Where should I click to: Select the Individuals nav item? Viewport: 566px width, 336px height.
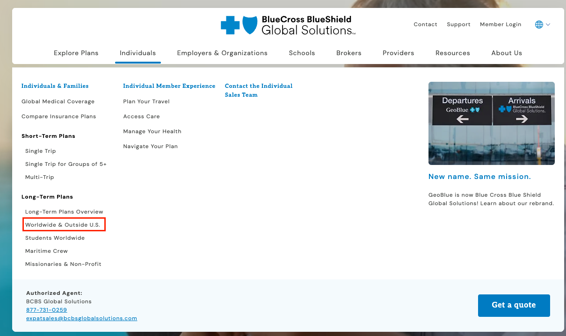click(x=138, y=53)
